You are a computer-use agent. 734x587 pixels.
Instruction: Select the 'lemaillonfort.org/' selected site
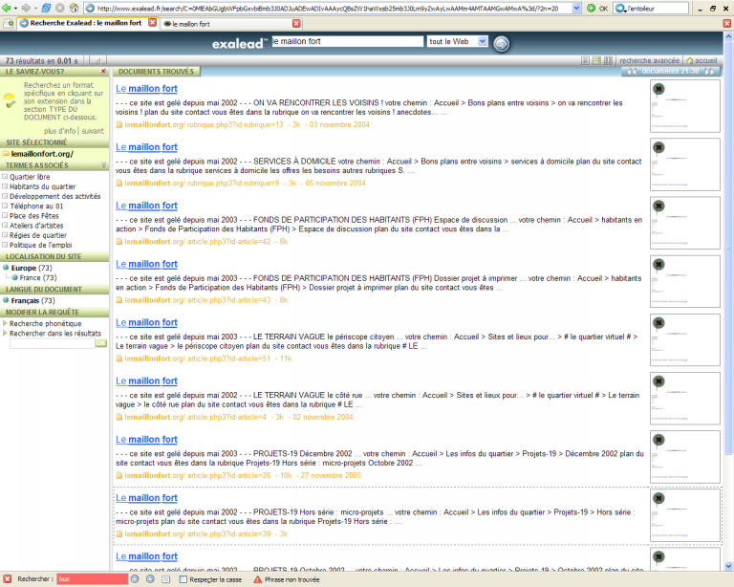tap(42, 154)
